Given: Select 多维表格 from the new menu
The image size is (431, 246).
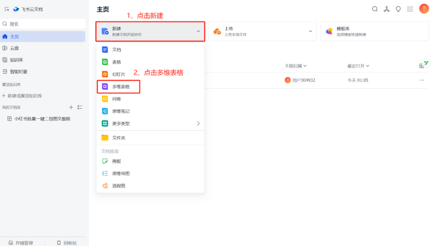Looking at the screenshot, I should point(121,87).
